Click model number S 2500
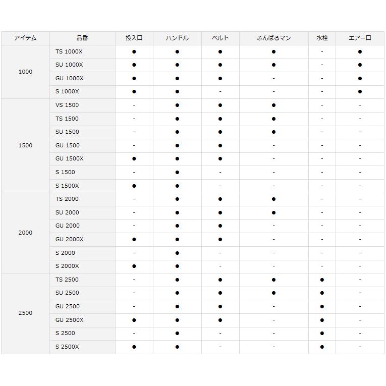Image resolution: width=386 pixels, height=386 pixels. point(65,334)
